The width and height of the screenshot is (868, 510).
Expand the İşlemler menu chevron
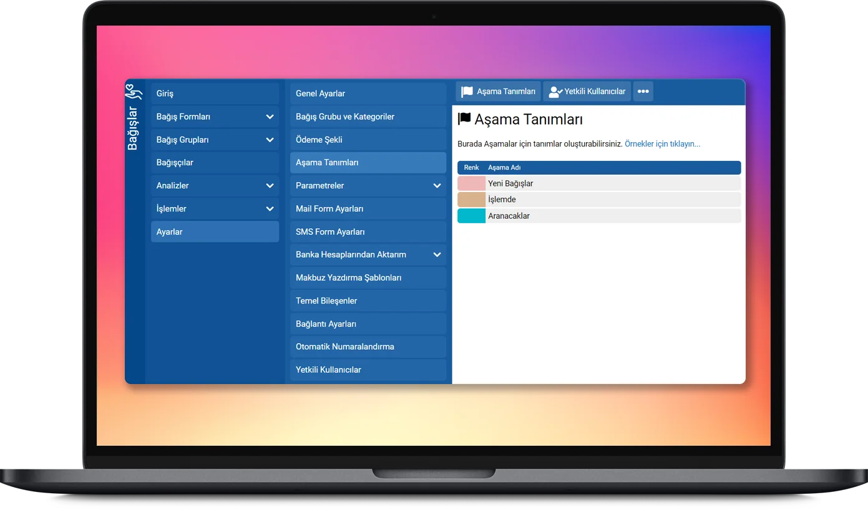pyautogui.click(x=270, y=209)
